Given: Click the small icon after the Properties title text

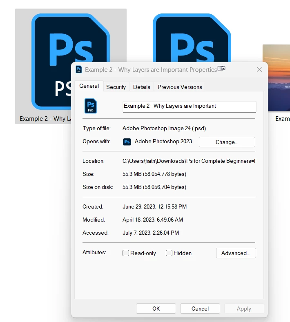Looking at the screenshot, I should point(221,68).
